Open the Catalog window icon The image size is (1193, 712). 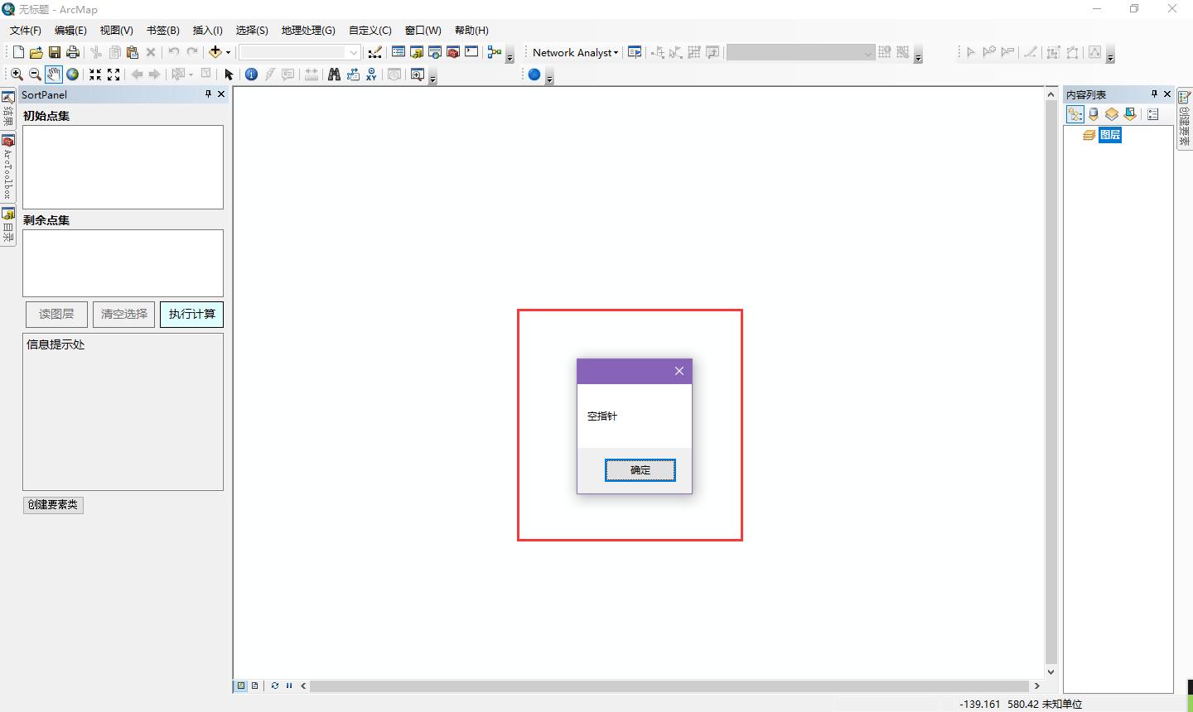pyautogui.click(x=417, y=52)
